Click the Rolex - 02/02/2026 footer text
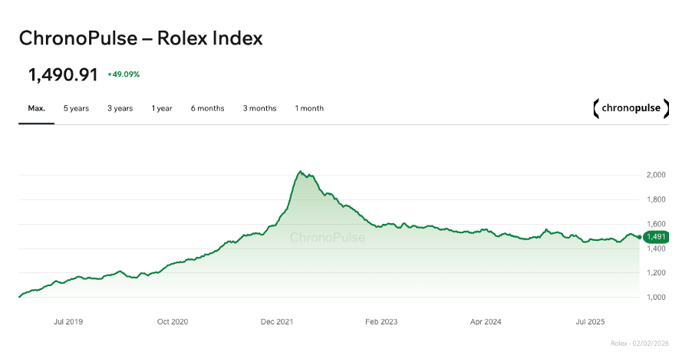 click(x=640, y=344)
